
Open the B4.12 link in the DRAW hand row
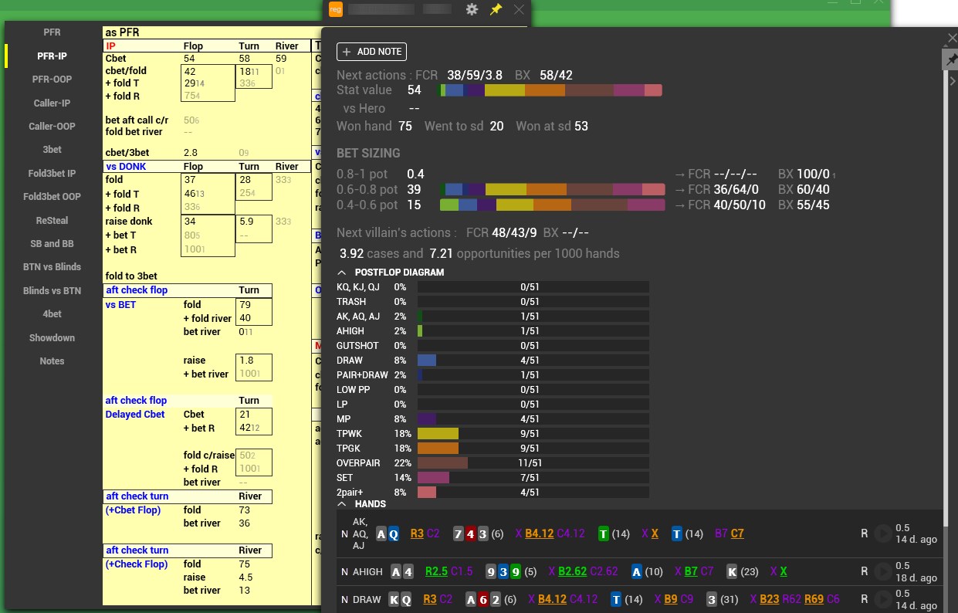[552, 599]
